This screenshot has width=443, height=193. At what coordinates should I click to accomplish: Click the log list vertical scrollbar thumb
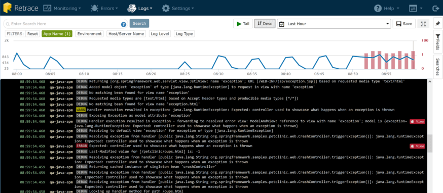[430, 143]
